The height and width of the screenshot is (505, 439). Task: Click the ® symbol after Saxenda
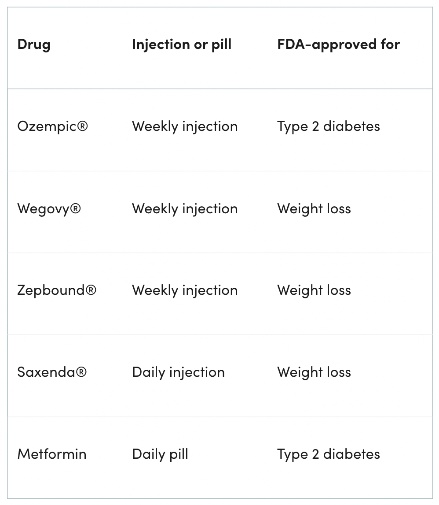pyautogui.click(x=81, y=372)
